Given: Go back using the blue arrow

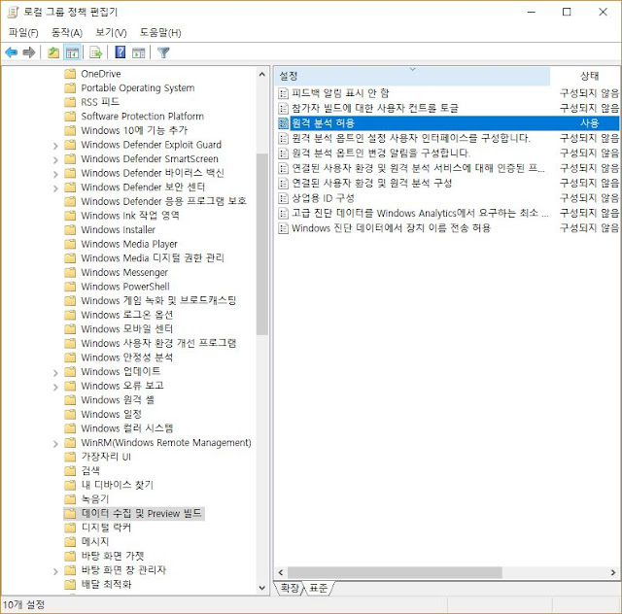Looking at the screenshot, I should click(11, 52).
